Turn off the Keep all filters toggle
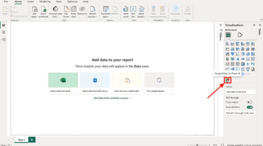This screenshot has height=146, width=263. tap(249, 107)
